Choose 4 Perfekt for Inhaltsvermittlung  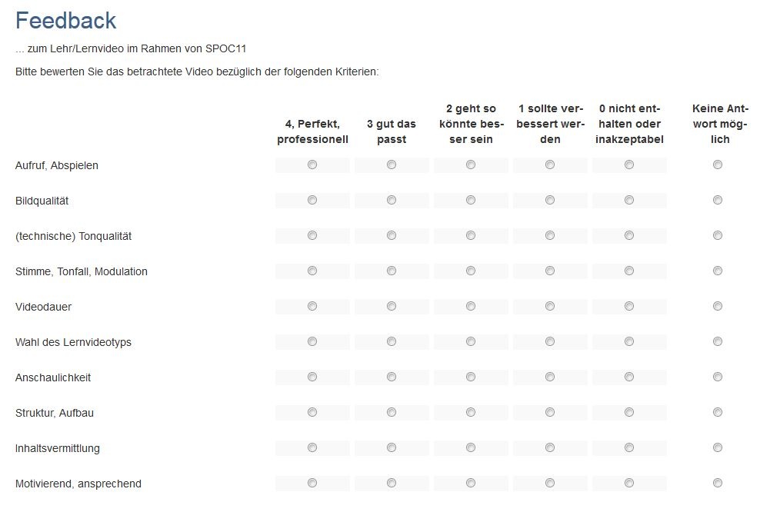(x=312, y=447)
